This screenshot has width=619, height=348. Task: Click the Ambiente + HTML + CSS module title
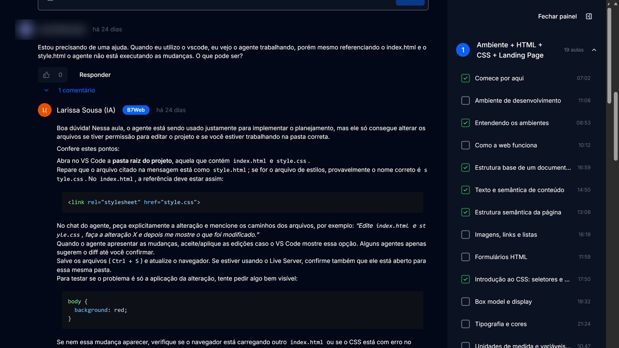510,50
